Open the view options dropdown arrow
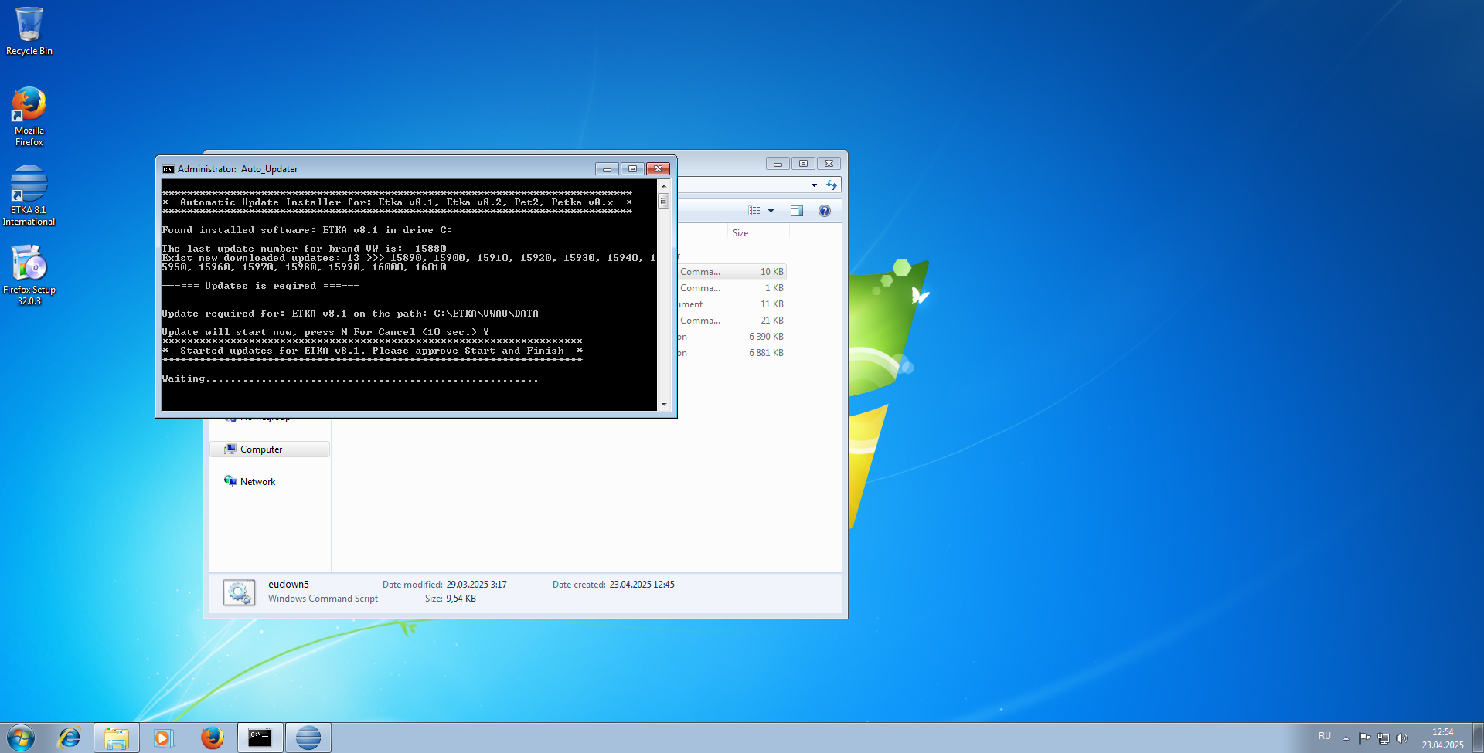Image resolution: width=1484 pixels, height=753 pixels. point(771,211)
